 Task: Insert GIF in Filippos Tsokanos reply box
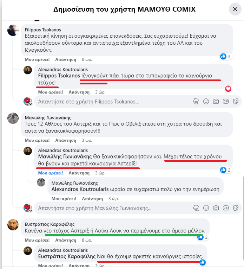[226, 101]
